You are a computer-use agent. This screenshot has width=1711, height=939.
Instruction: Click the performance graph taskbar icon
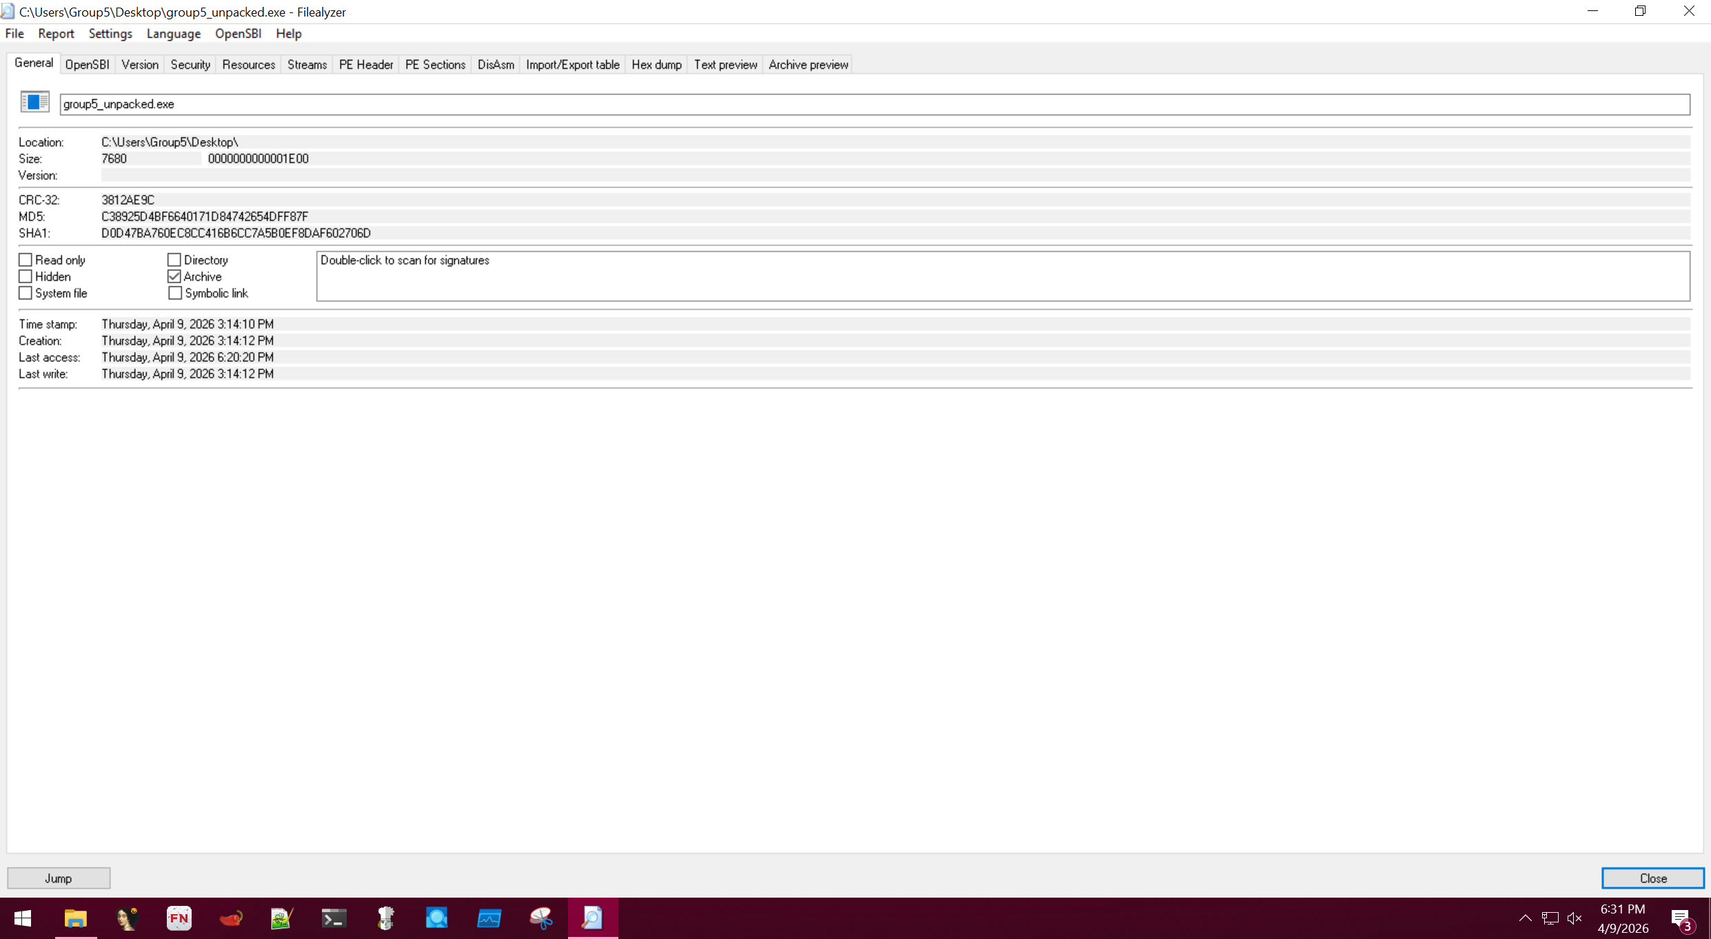[x=489, y=918]
